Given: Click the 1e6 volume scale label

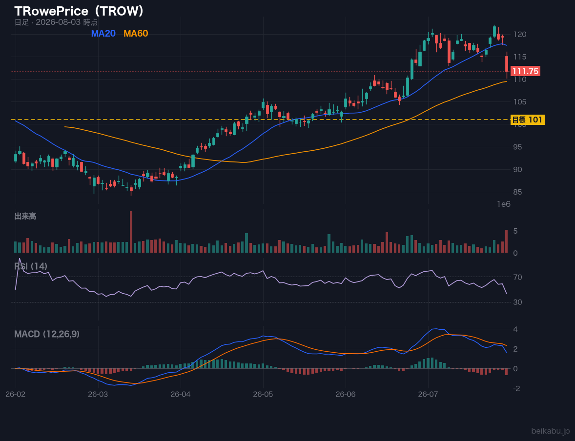Looking at the screenshot, I should [x=504, y=204].
